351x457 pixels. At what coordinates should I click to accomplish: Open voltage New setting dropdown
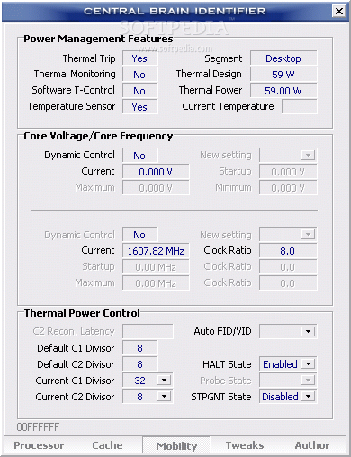pos(308,155)
